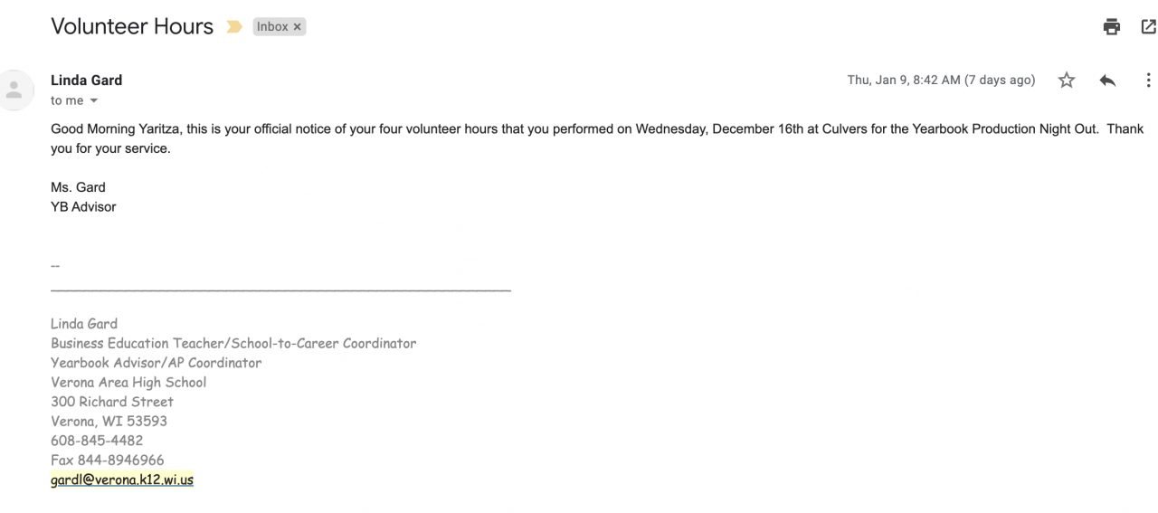The image size is (1158, 513).
Task: Open the email in a new window
Action: (x=1148, y=27)
